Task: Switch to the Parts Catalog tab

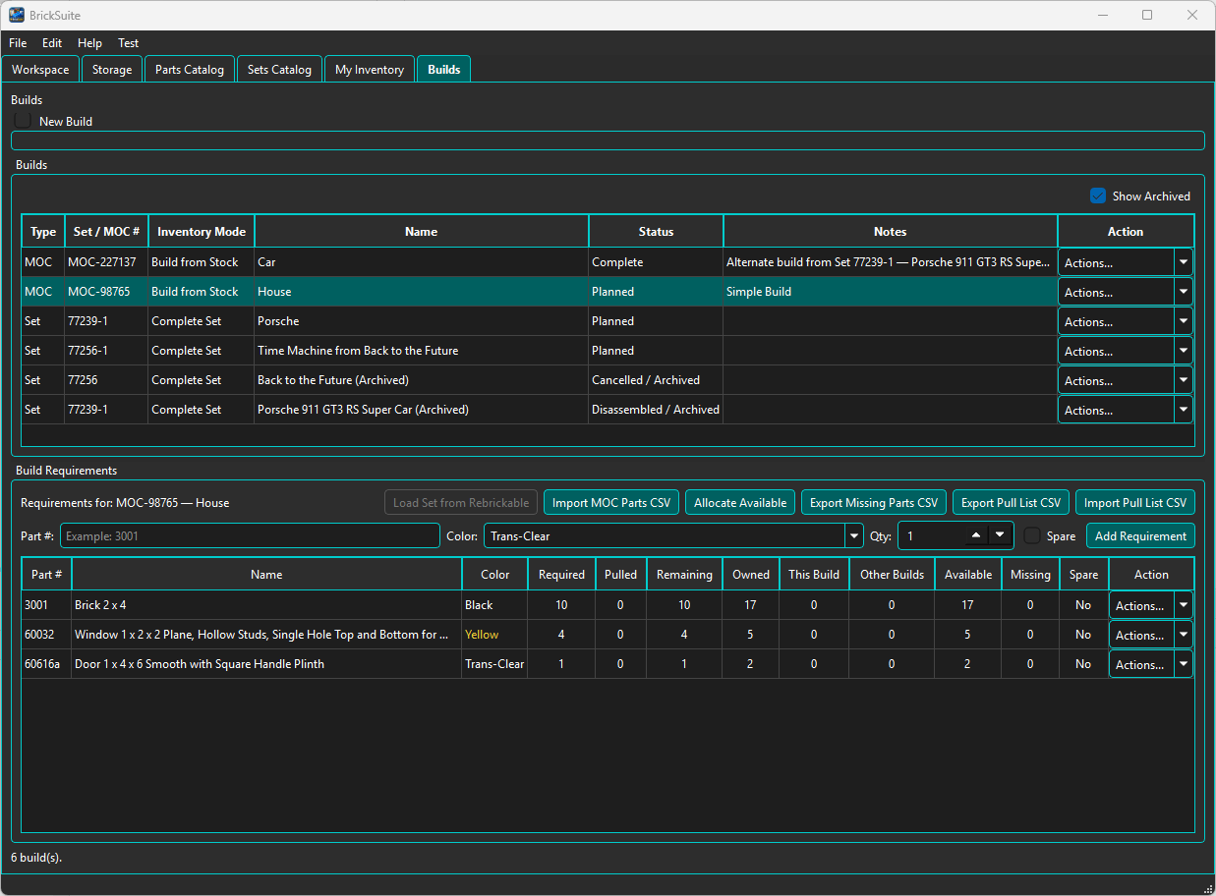Action: 190,70
